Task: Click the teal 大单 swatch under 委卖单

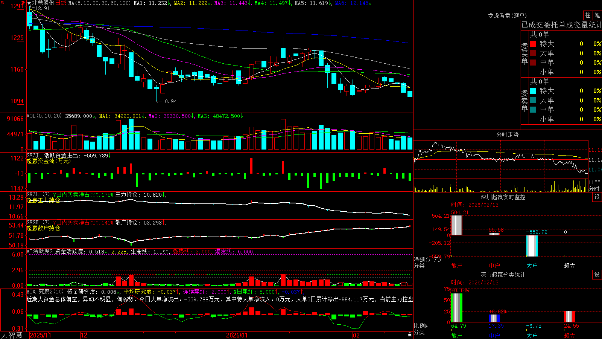Action: 533,100
